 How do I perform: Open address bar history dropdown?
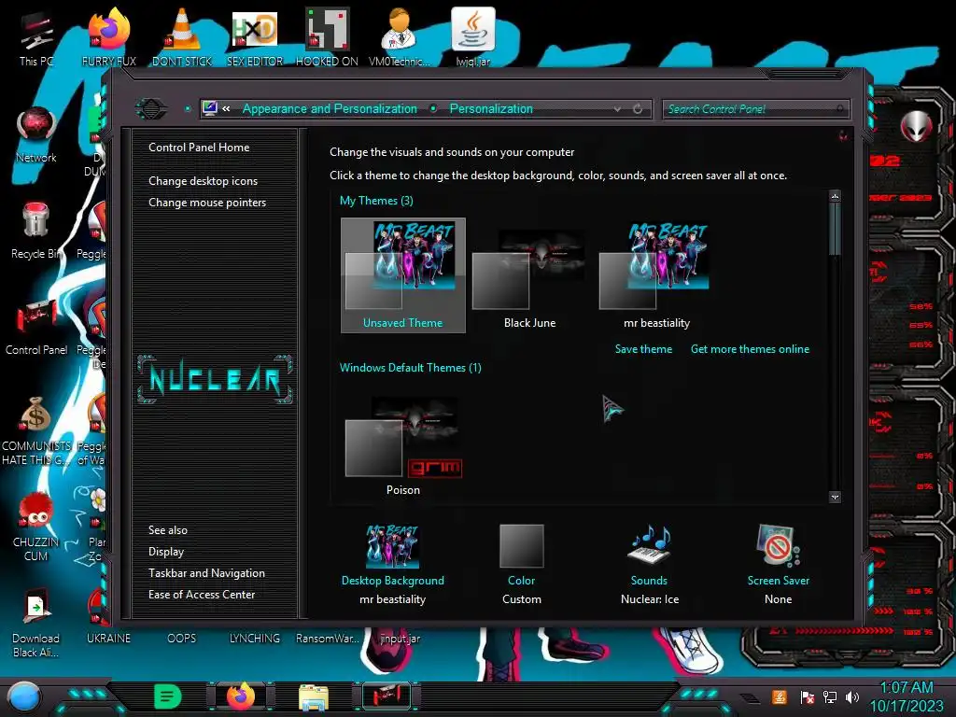pyautogui.click(x=618, y=109)
